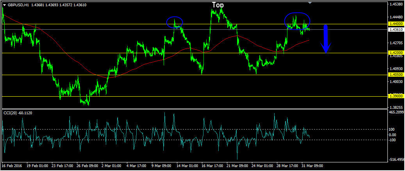Select the yellow 1.44000 level price label

click(x=396, y=23)
